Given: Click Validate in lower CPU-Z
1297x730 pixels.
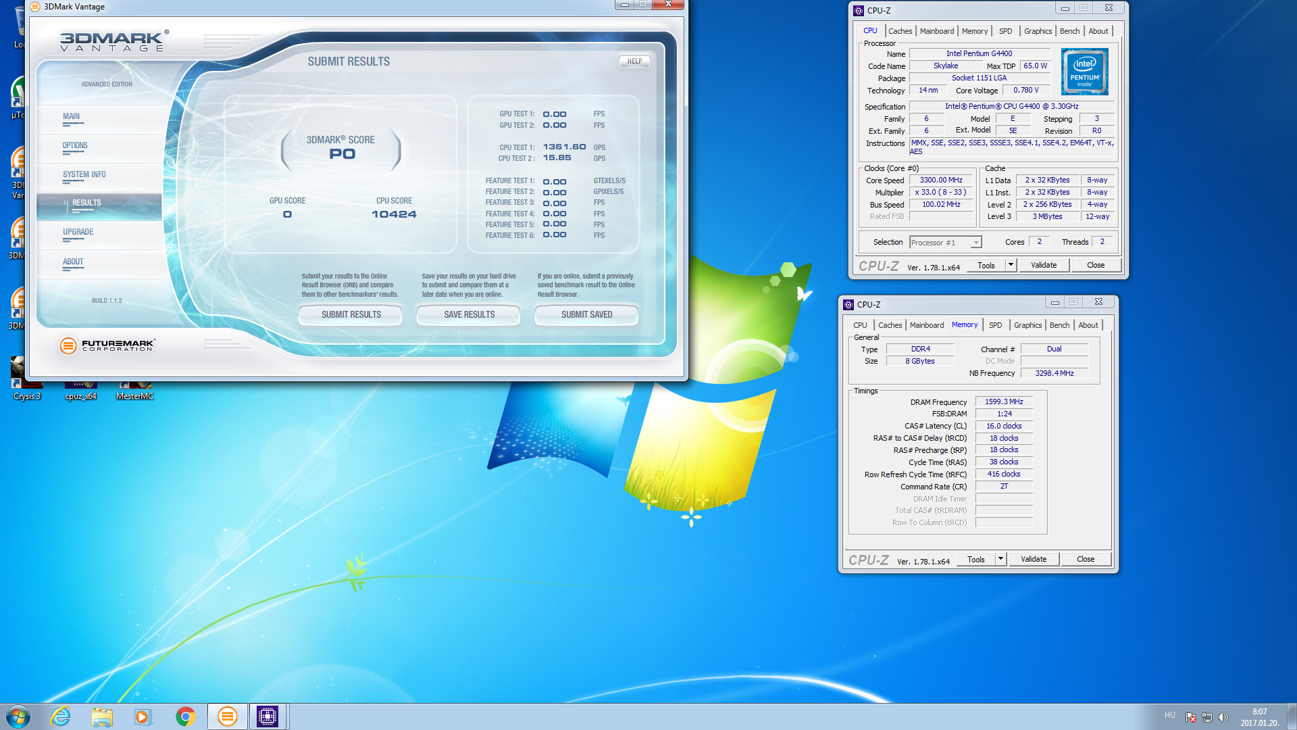Looking at the screenshot, I should pyautogui.click(x=1034, y=559).
